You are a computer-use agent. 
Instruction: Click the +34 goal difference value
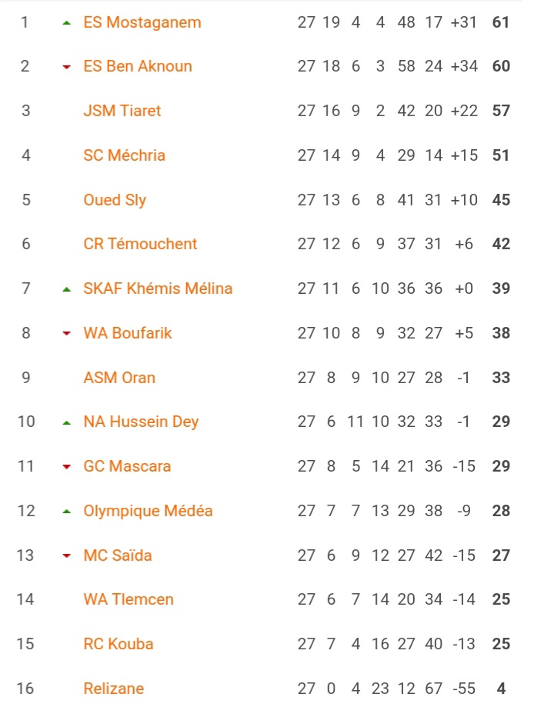(464, 66)
